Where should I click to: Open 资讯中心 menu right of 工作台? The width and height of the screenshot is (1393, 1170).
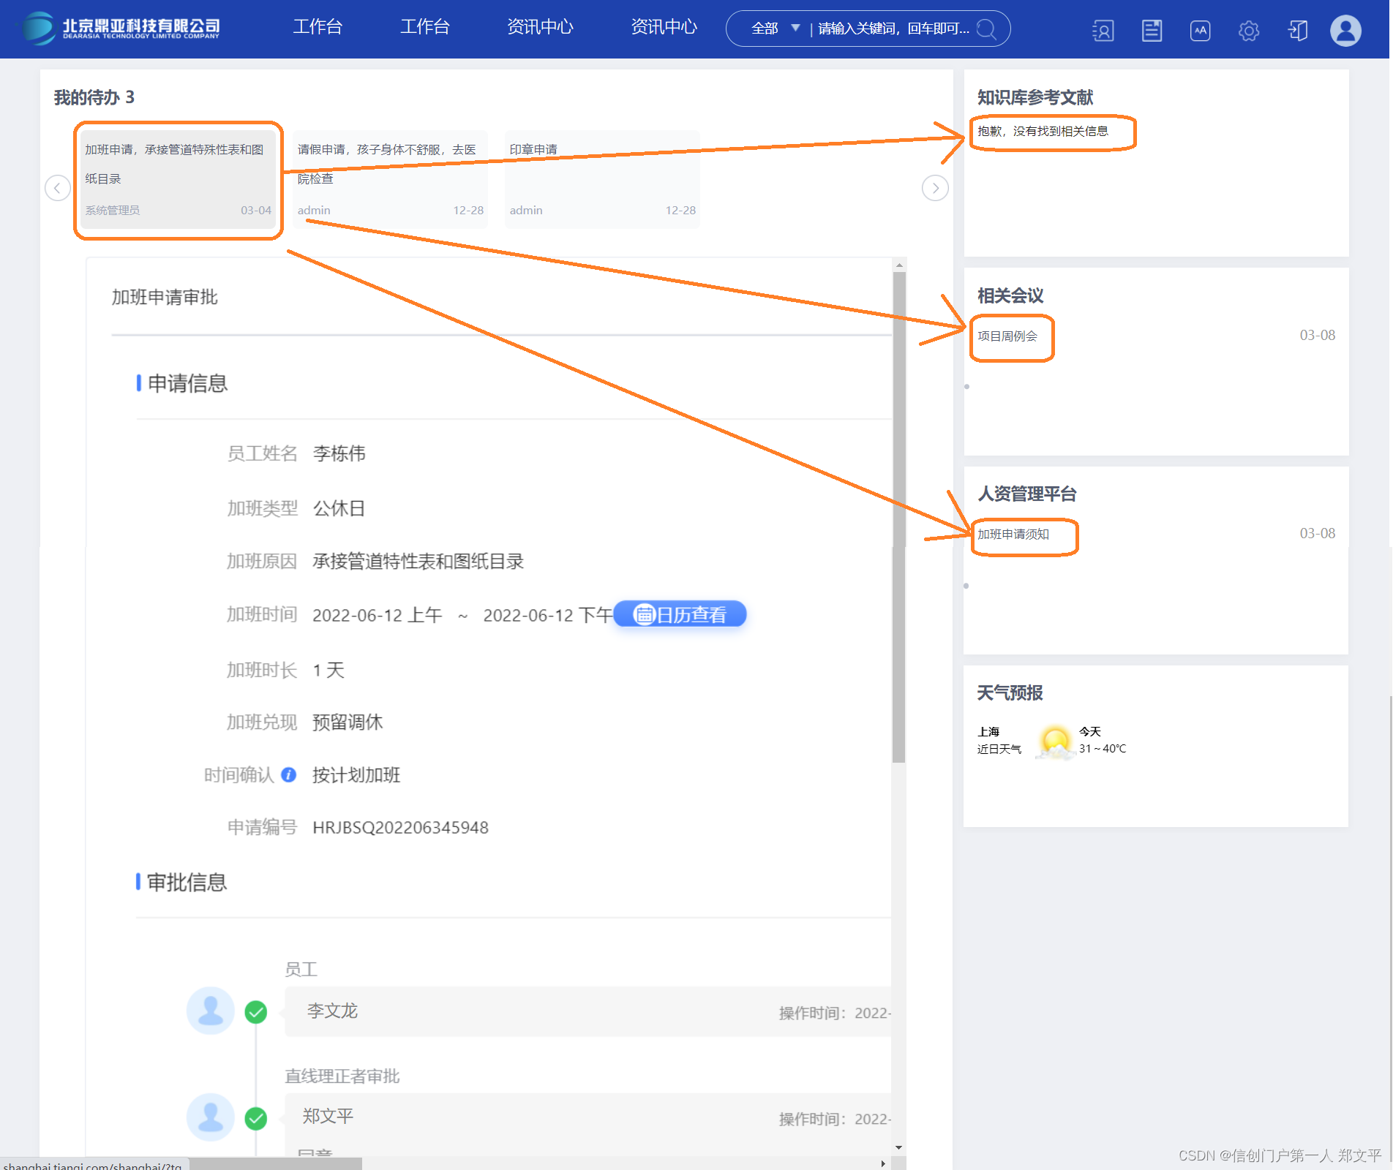coord(540,27)
